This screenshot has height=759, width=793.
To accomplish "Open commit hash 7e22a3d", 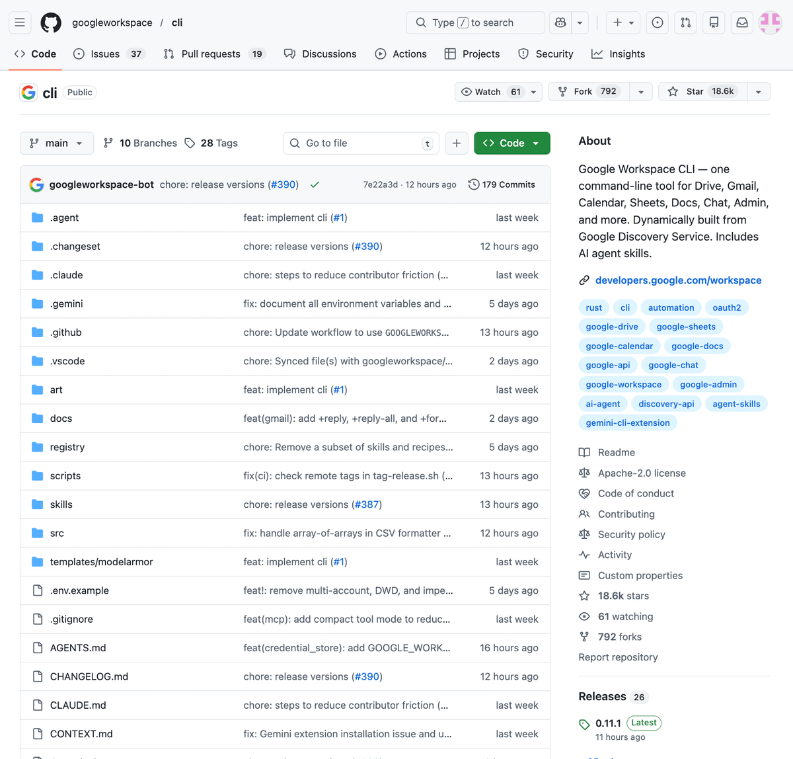I will click(381, 184).
